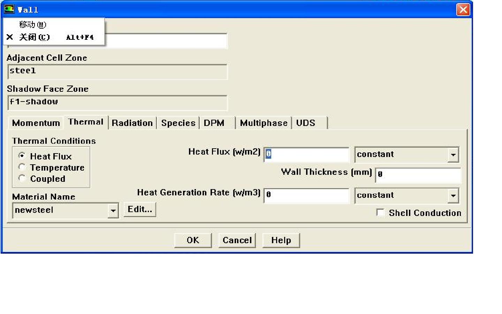Image resolution: width=502 pixels, height=314 pixels.
Task: Choose the Coupled thermal condition
Action: coord(22,178)
